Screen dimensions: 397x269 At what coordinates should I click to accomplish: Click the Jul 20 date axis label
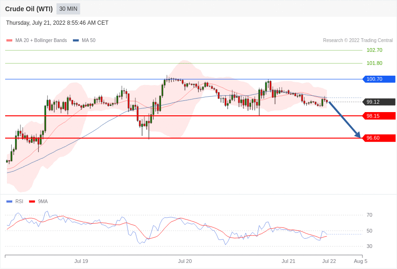tap(185, 261)
